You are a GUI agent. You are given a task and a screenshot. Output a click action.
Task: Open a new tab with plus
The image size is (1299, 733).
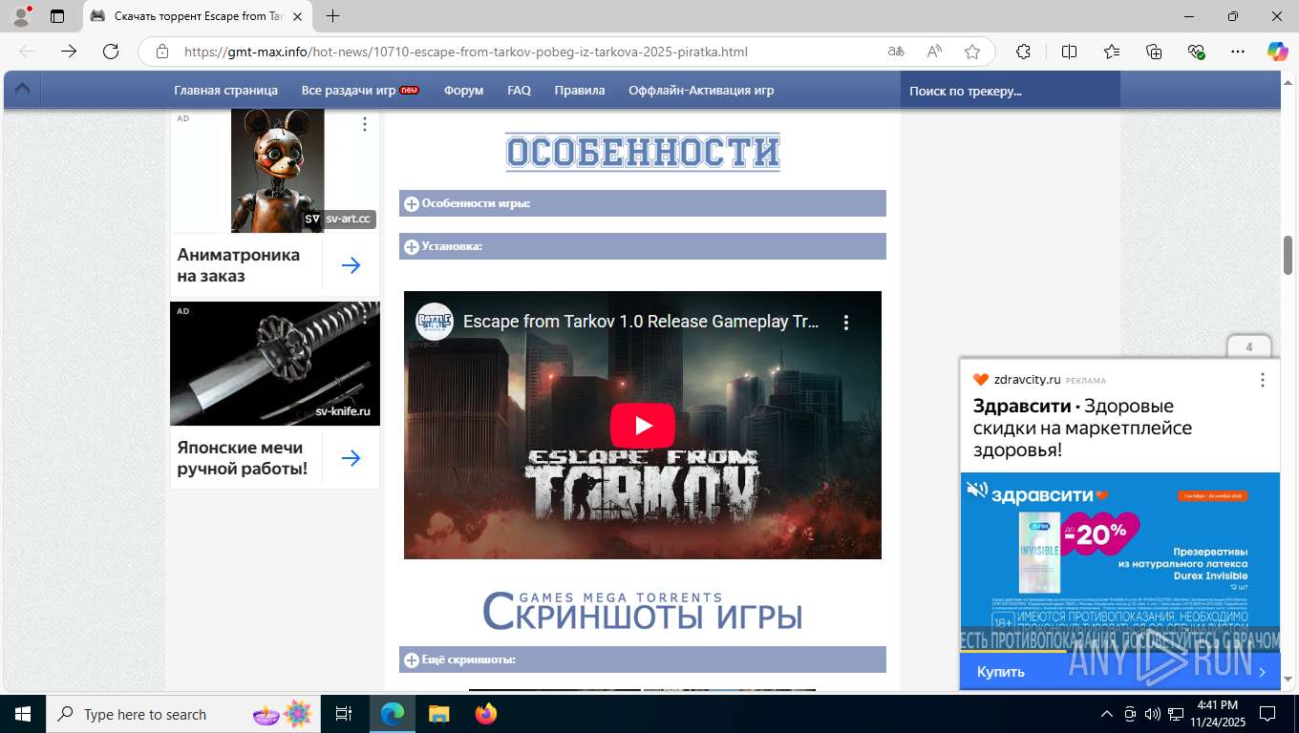[x=332, y=16]
